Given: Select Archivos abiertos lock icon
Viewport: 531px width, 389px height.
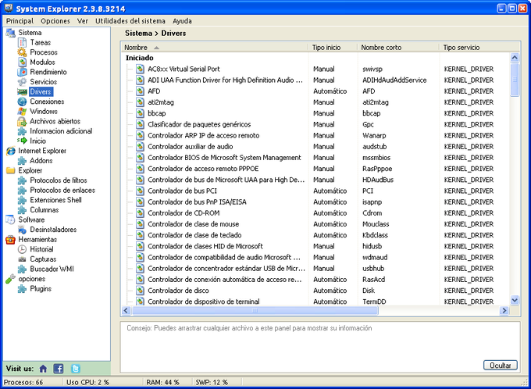Looking at the screenshot, I should [22, 121].
